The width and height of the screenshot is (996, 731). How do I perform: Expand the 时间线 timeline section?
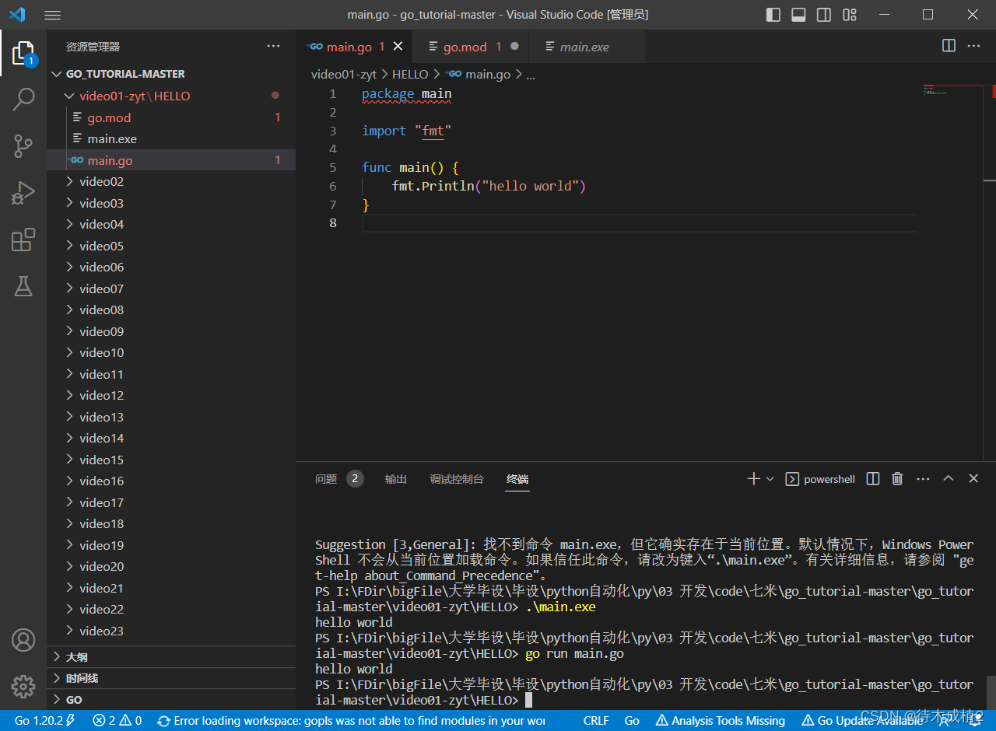171,678
